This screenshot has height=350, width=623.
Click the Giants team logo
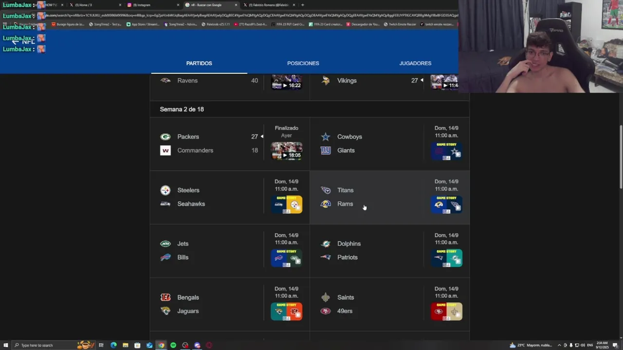click(326, 150)
